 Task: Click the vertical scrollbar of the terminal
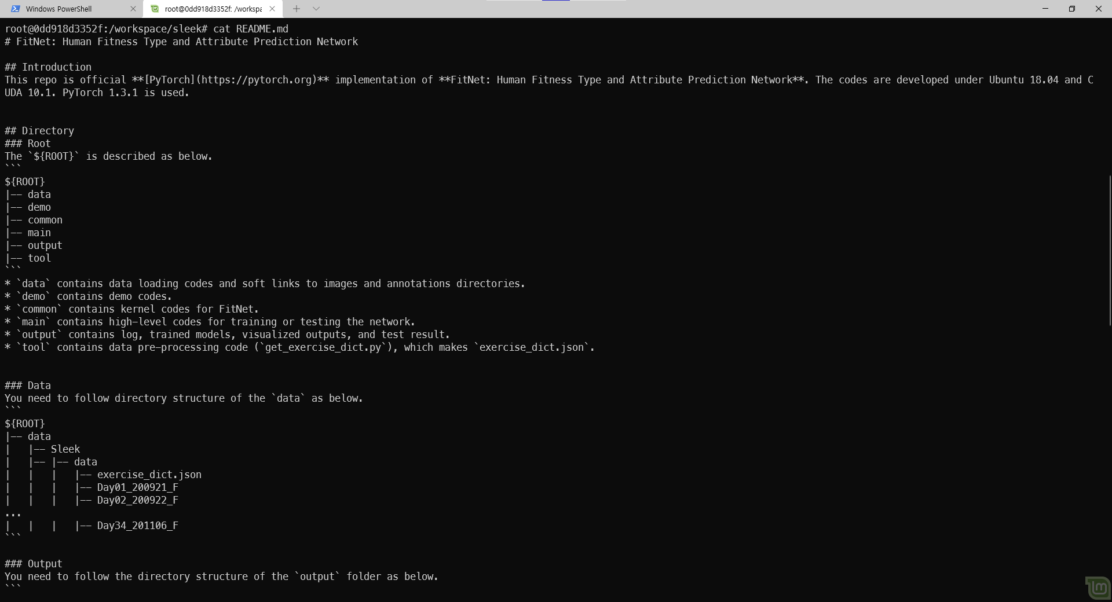tap(1109, 250)
